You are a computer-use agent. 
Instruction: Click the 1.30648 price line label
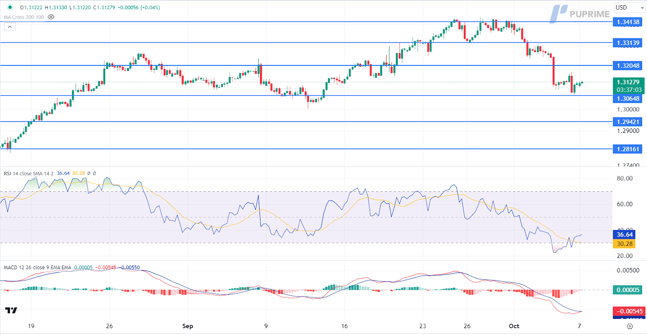[628, 98]
